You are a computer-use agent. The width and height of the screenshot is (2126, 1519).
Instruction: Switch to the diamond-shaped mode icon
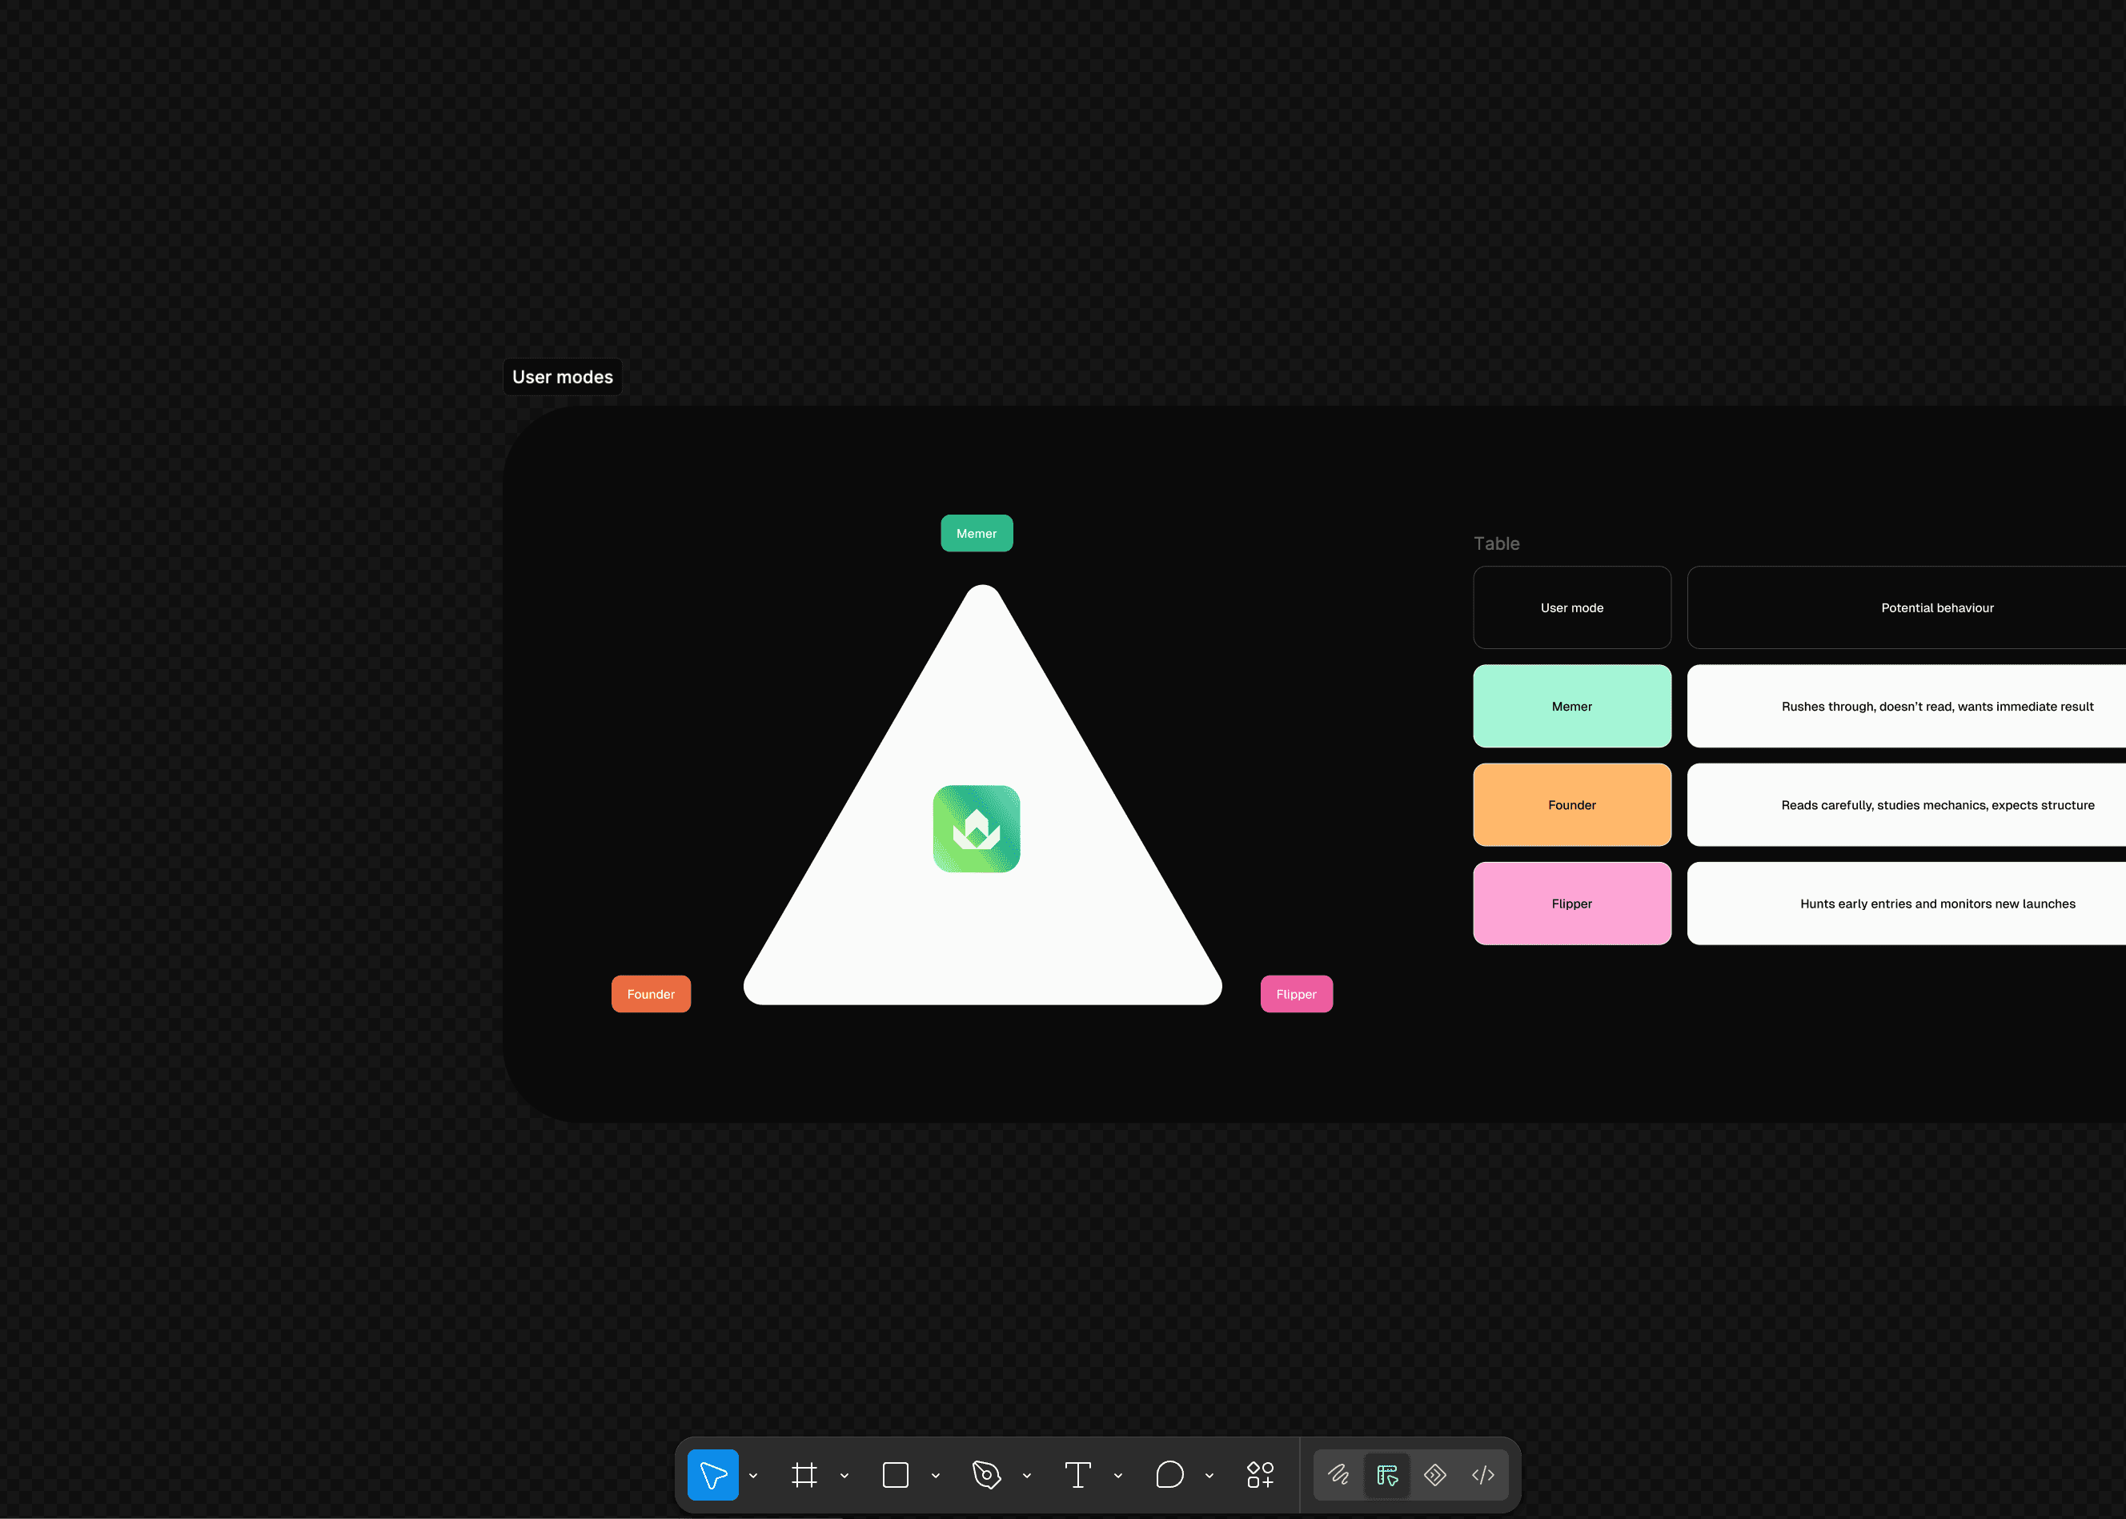coord(1434,1475)
